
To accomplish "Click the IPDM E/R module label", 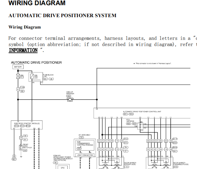I will click(63, 158).
